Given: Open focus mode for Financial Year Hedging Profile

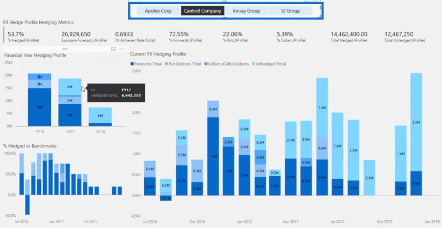Looking at the screenshot, I should pos(114,49).
